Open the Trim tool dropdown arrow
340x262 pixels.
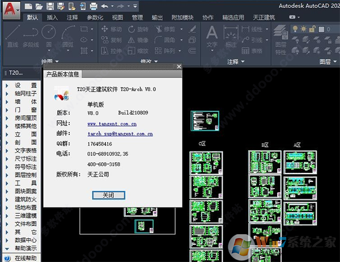181,29
